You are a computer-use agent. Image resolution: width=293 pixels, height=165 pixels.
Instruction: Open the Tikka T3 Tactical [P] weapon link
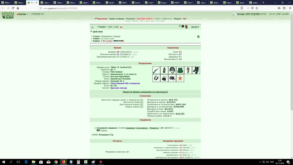point(121,67)
